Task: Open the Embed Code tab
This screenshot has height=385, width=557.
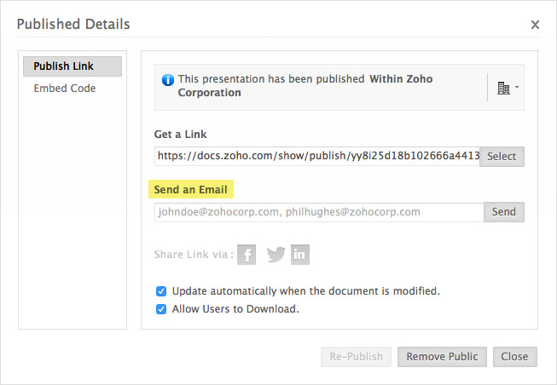Action: click(65, 88)
